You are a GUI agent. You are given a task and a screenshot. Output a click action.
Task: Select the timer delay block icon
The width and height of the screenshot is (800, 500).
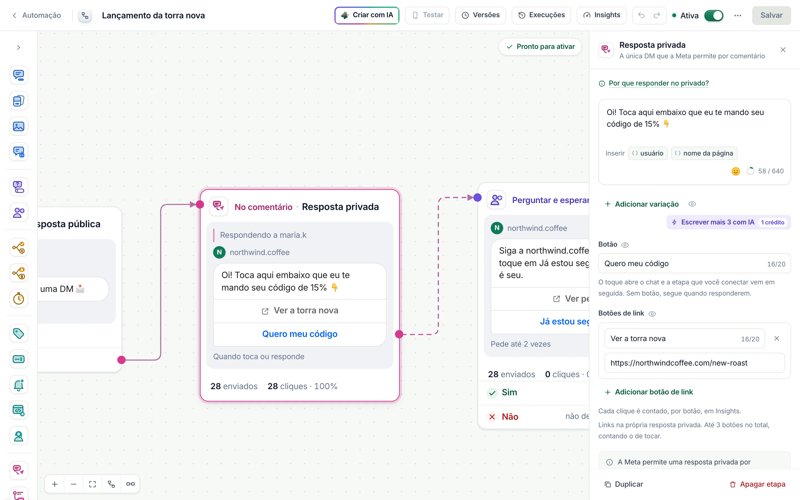(19, 299)
